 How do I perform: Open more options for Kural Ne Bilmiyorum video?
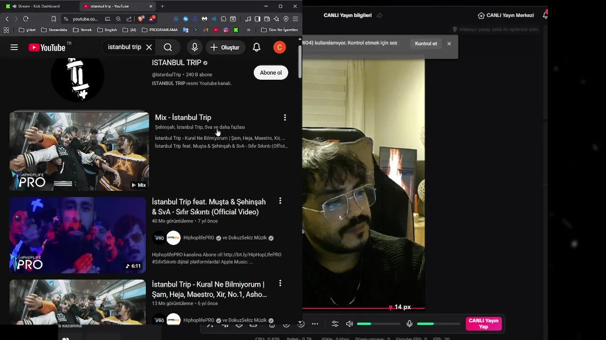click(280, 283)
